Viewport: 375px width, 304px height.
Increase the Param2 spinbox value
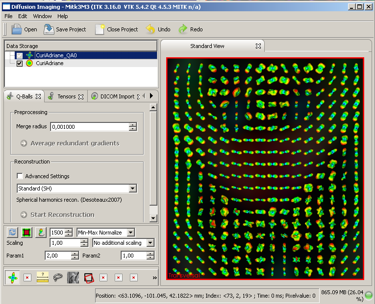click(x=150, y=254)
